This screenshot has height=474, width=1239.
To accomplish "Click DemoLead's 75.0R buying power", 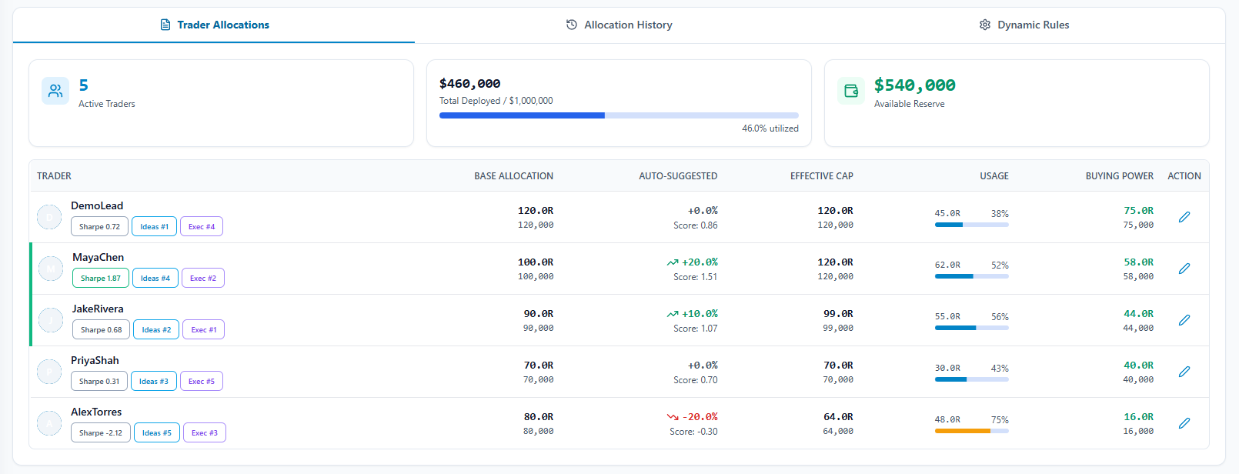I will pyautogui.click(x=1138, y=211).
